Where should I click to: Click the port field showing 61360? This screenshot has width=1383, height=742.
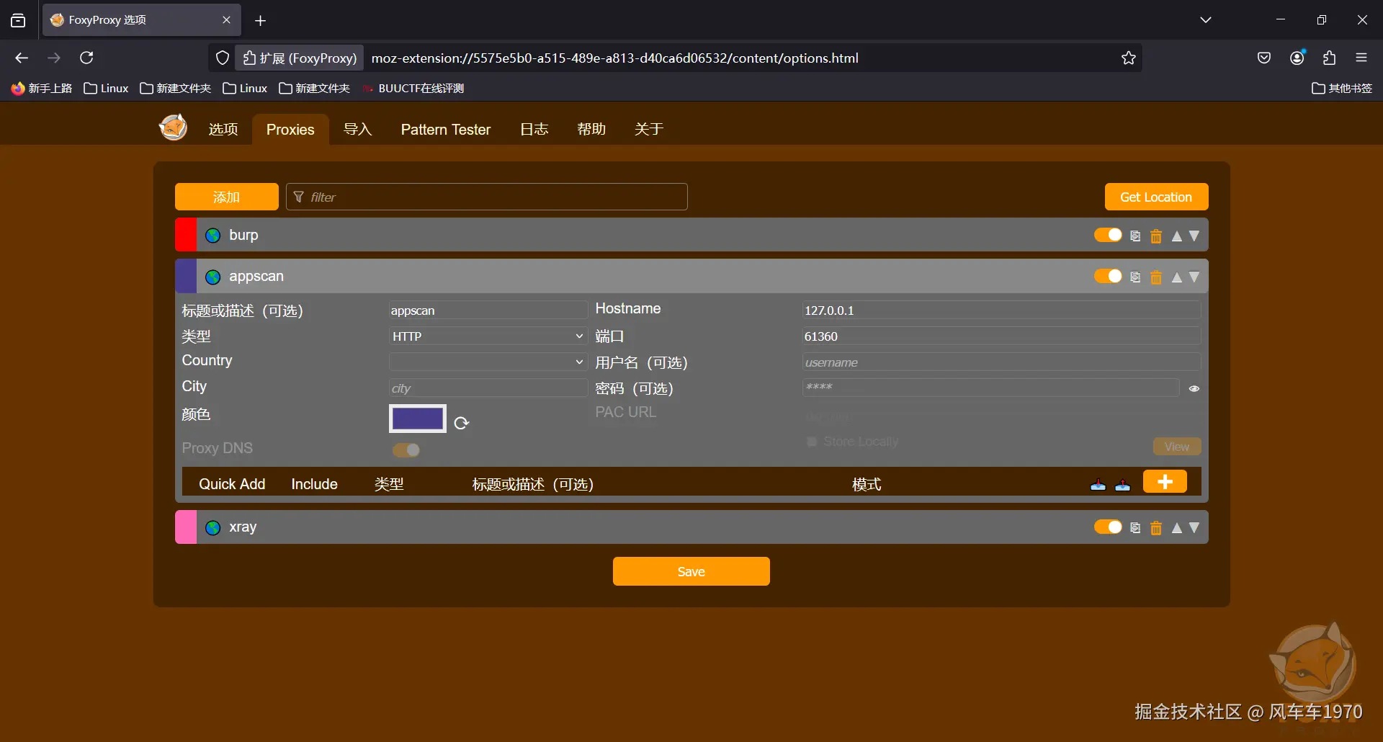click(1001, 336)
